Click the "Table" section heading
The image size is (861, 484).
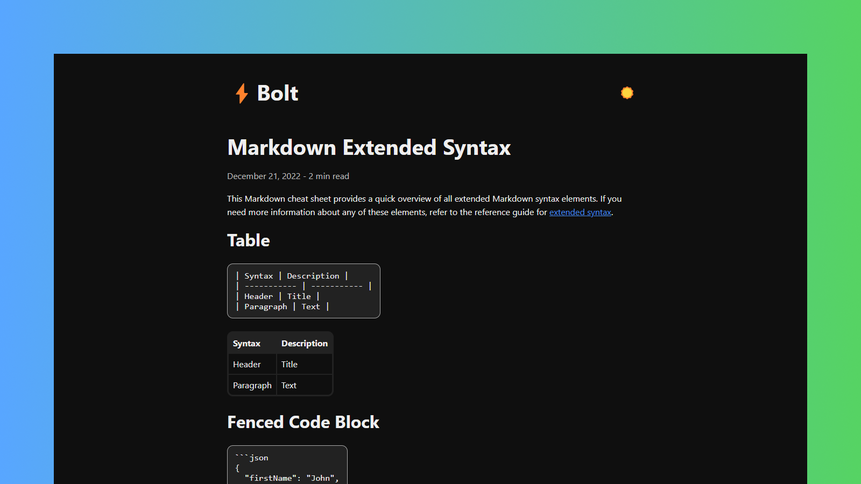tap(249, 240)
